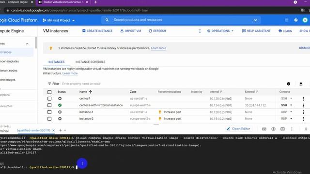Screen dimensions: 310x174
Task: Open the Operations dropdown
Action: (220, 31)
